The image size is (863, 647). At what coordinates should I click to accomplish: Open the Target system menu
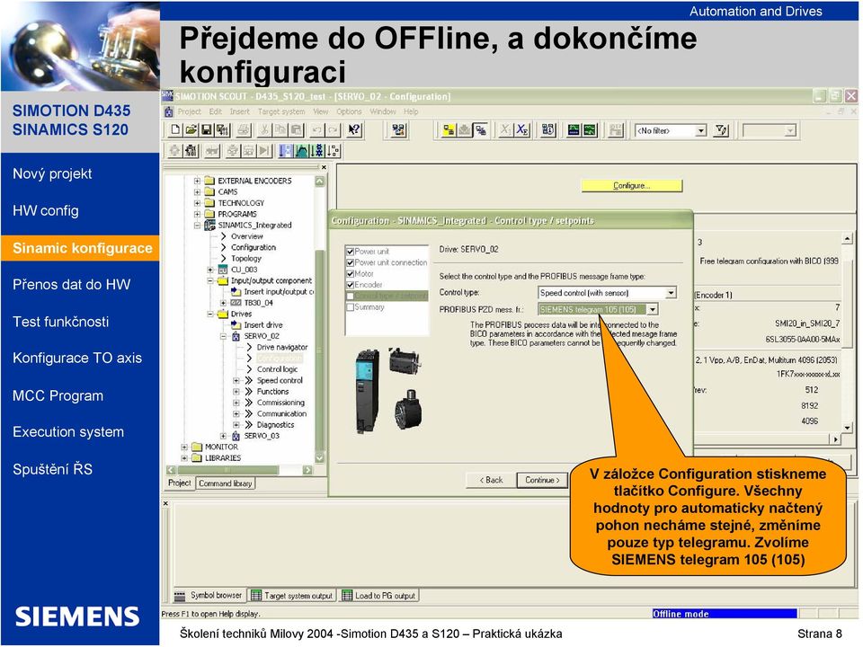281,111
